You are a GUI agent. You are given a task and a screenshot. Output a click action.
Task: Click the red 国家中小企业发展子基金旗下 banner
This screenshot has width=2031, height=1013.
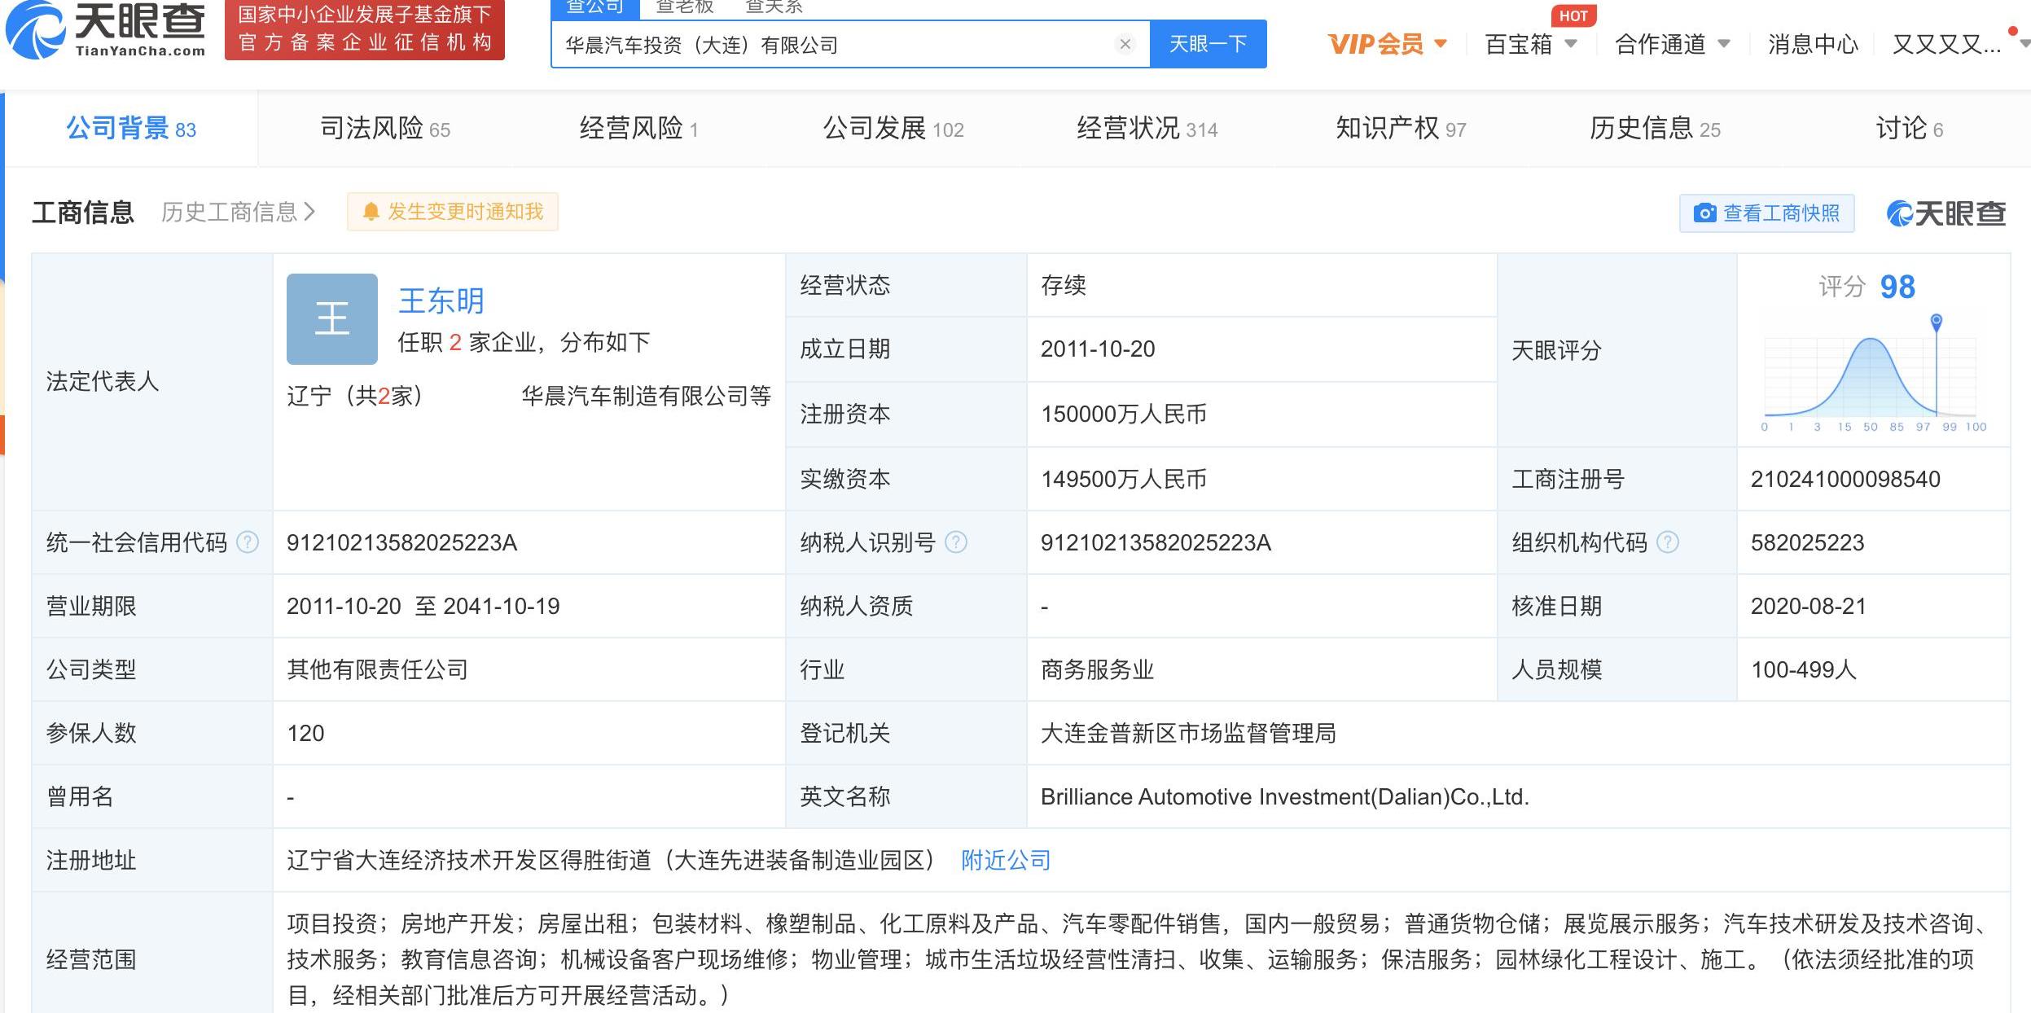point(365,29)
